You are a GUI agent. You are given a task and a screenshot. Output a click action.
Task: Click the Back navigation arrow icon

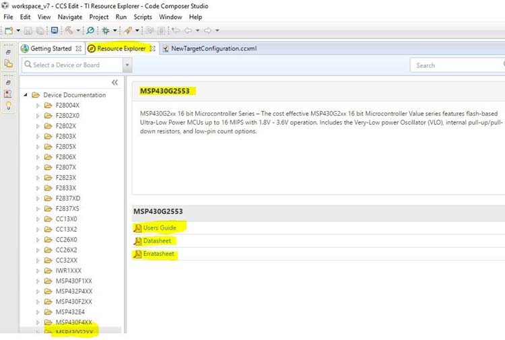[x=188, y=30]
